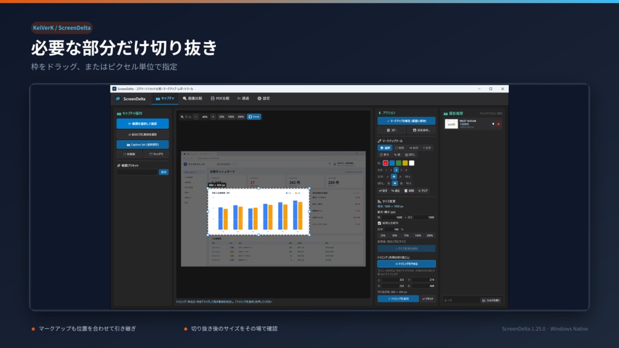Pick the blue color swatch
This screenshot has height=348, width=619.
coord(392,163)
